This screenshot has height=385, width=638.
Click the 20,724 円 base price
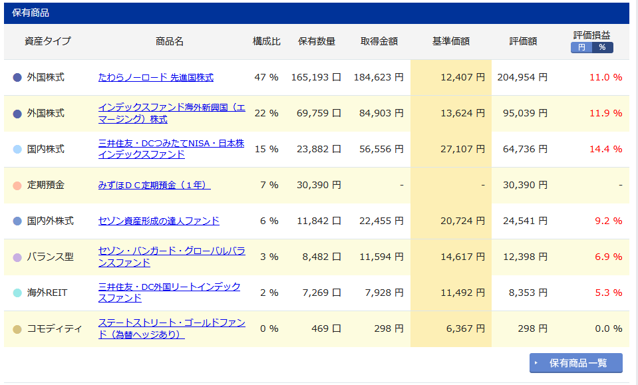[x=463, y=221]
